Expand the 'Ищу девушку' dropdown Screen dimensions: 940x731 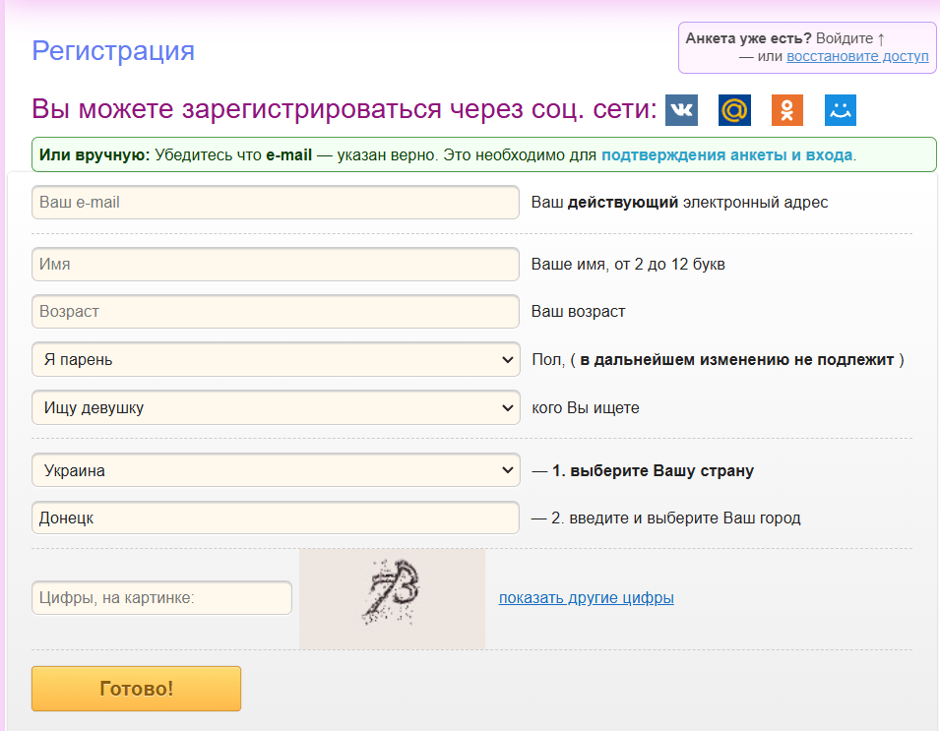[275, 407]
